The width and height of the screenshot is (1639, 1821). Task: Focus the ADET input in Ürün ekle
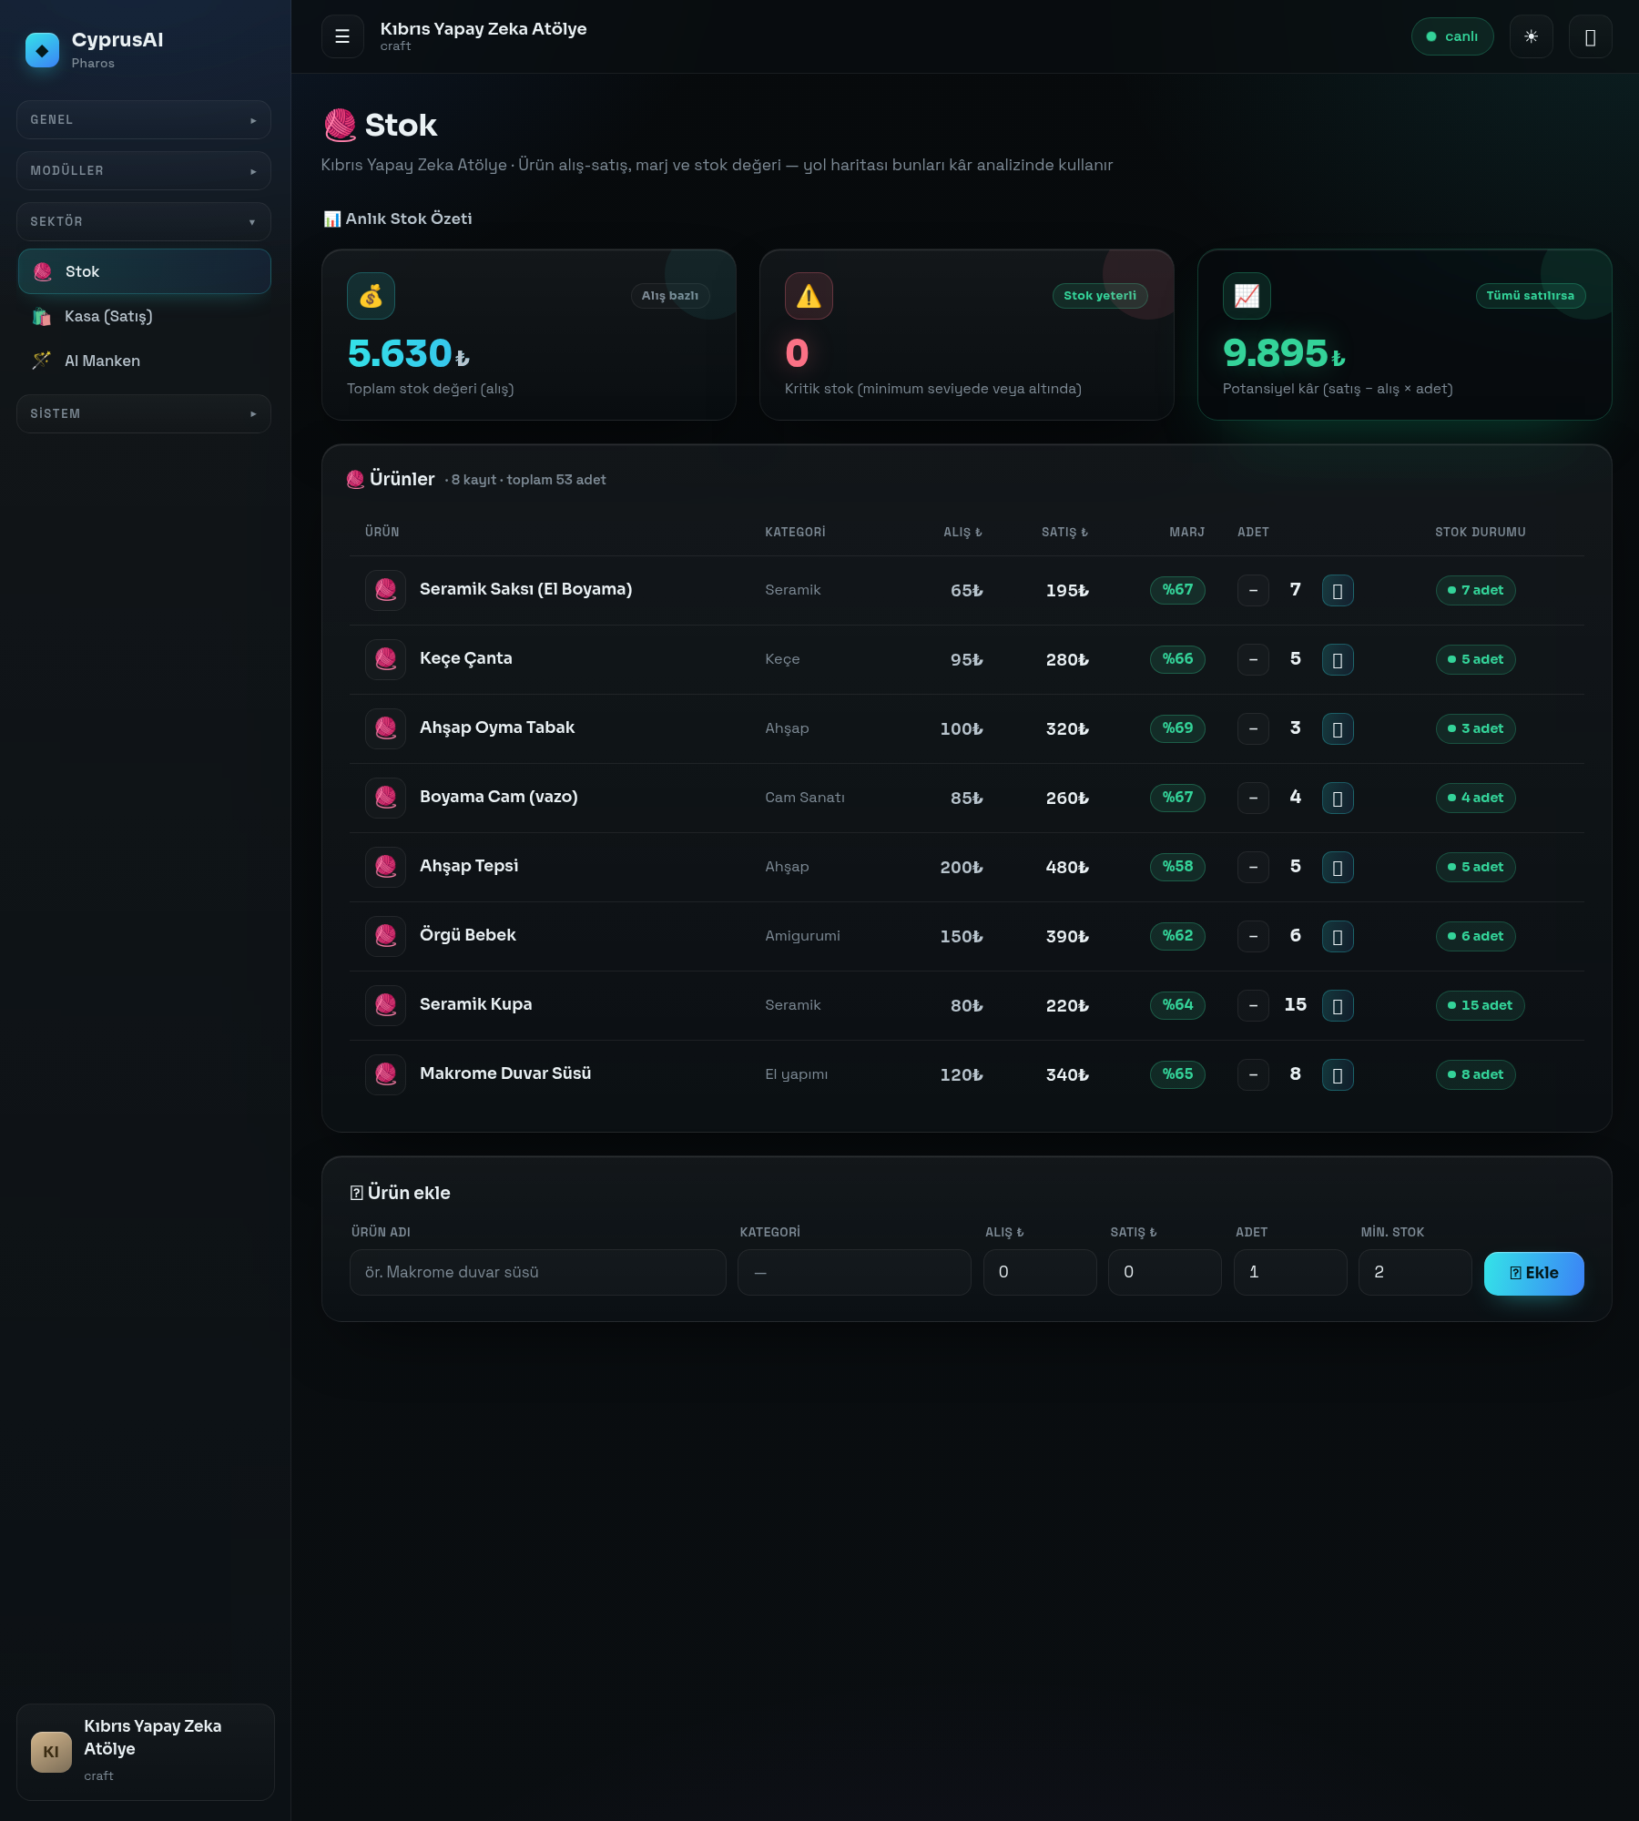click(1290, 1272)
